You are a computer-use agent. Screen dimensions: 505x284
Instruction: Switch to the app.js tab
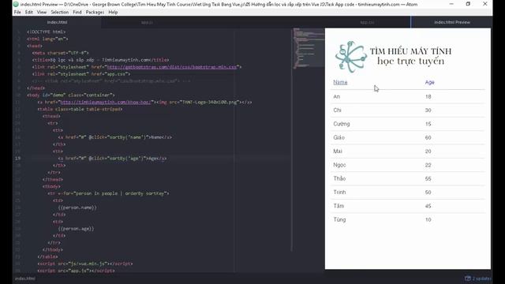click(147, 22)
